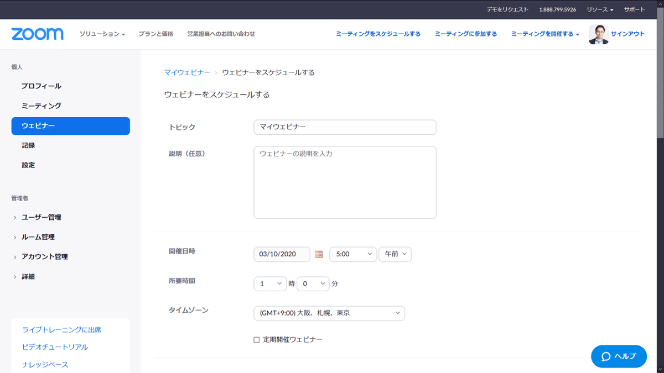This screenshot has height=373, width=664.
Task: Open the ヘルプ chat bubble
Action: coord(618,356)
